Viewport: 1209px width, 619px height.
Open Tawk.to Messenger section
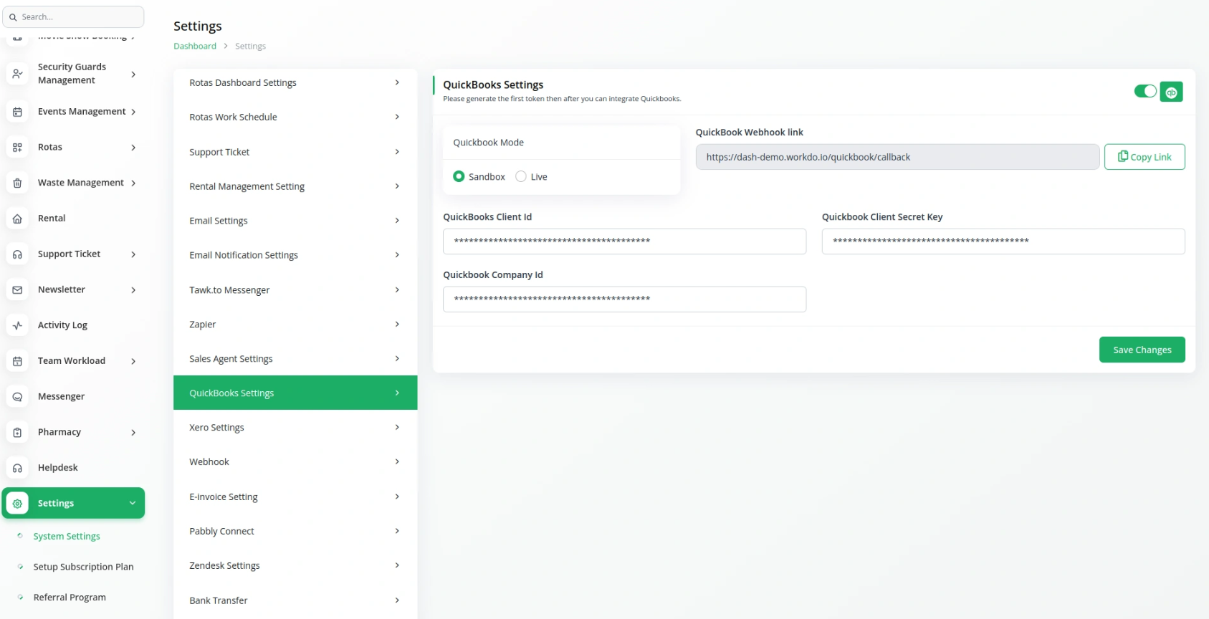(x=295, y=289)
